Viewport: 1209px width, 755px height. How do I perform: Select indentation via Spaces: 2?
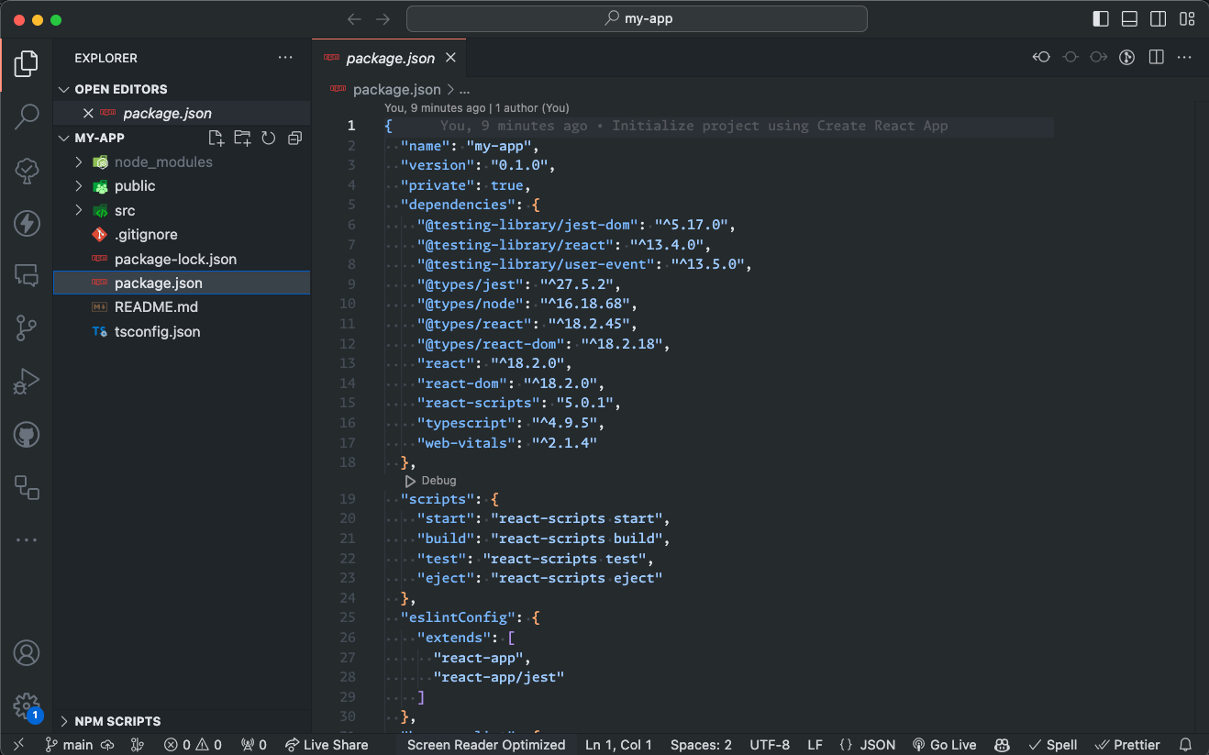click(701, 745)
